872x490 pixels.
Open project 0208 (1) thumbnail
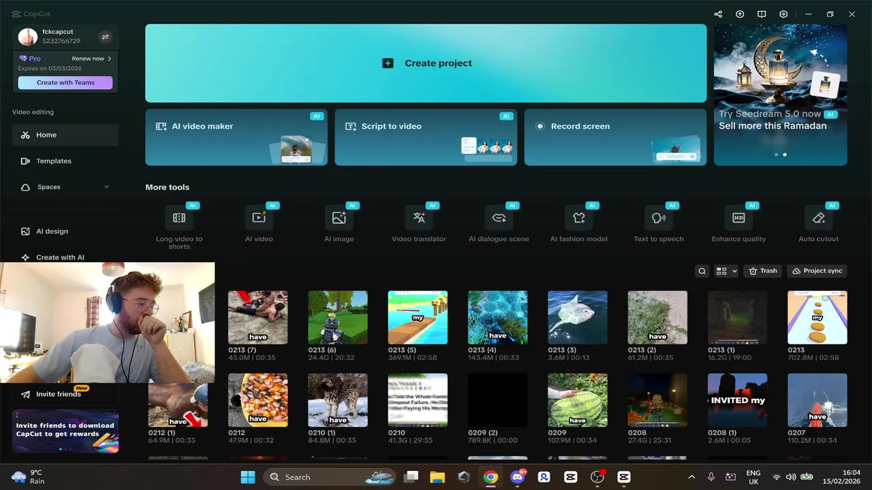click(x=737, y=399)
